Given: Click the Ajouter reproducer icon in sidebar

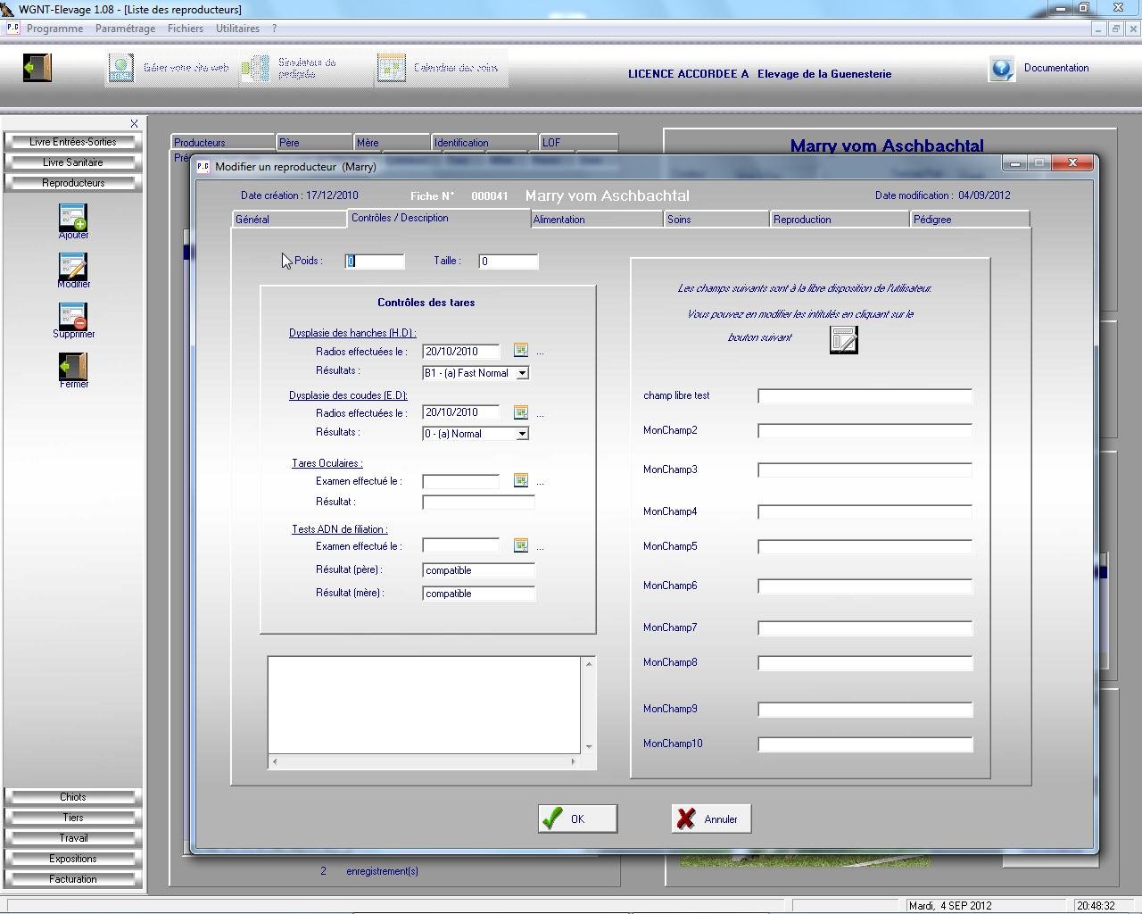Looking at the screenshot, I should 73,218.
